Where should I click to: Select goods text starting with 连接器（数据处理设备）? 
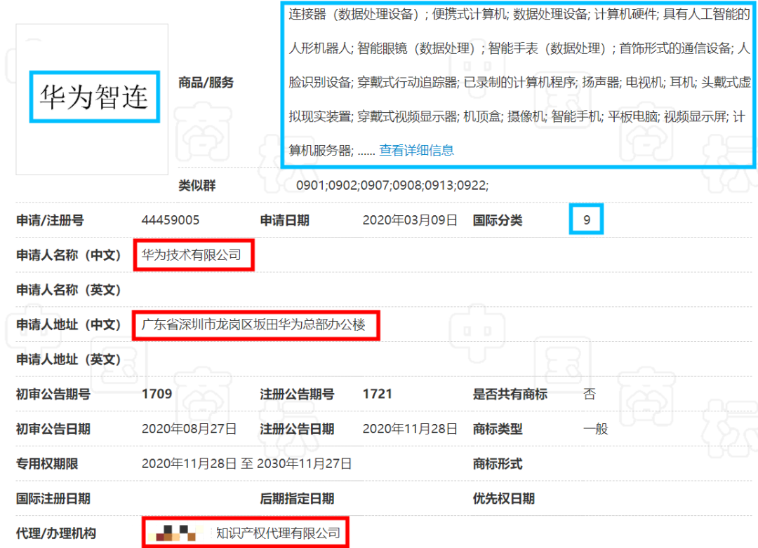click(x=519, y=82)
